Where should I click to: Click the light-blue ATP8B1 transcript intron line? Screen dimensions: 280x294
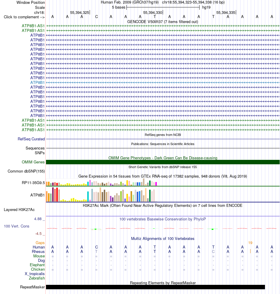pyautogui.click(x=163, y=82)
